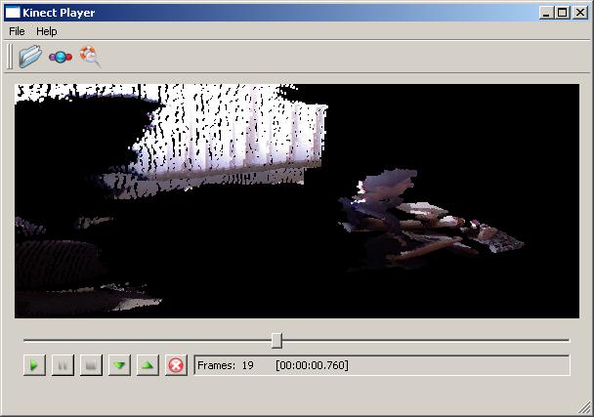Click the red X cancel button
Image resolution: width=594 pixels, height=417 pixels.
point(176,365)
